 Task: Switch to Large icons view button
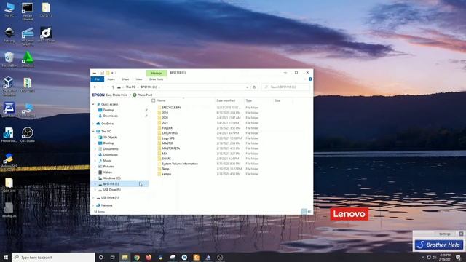click(309, 211)
